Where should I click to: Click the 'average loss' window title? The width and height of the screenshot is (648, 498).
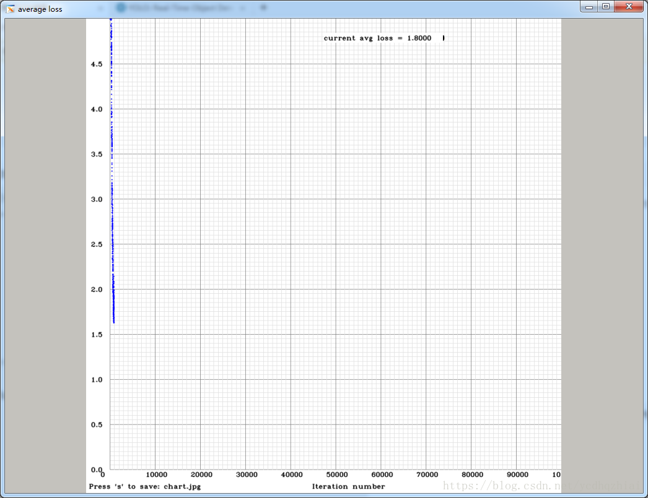pos(40,9)
